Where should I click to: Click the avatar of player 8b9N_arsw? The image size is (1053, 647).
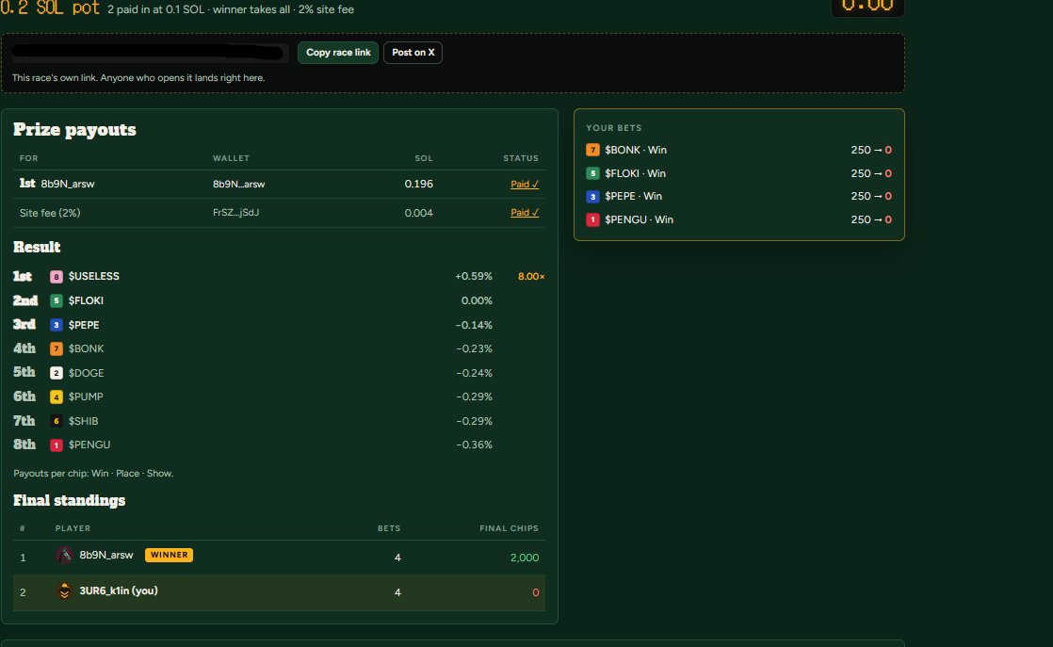64,556
